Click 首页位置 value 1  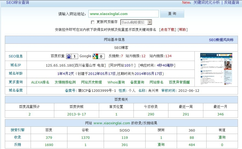pyautogui.click(x=116, y=114)
